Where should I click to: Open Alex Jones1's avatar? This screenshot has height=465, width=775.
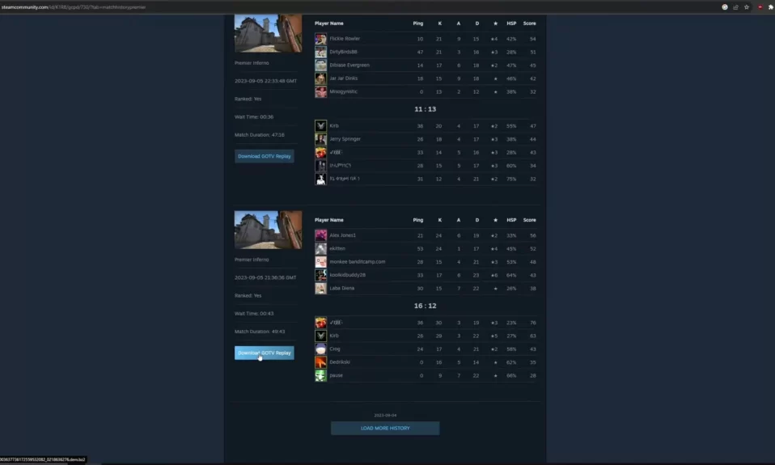pyautogui.click(x=321, y=235)
